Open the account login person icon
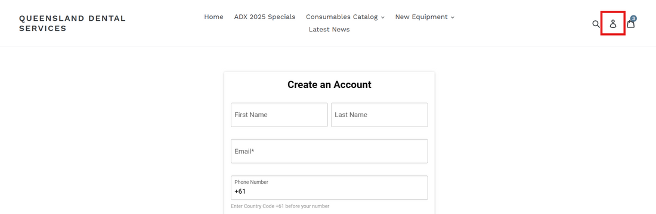The height and width of the screenshot is (214, 656). (613, 24)
